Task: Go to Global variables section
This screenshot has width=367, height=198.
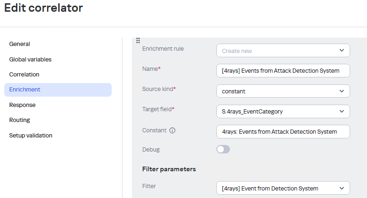Action: [x=31, y=60]
